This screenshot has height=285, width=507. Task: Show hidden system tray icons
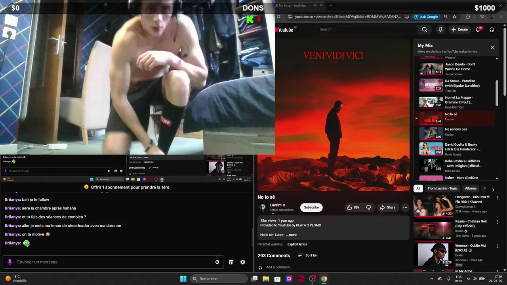point(432,279)
